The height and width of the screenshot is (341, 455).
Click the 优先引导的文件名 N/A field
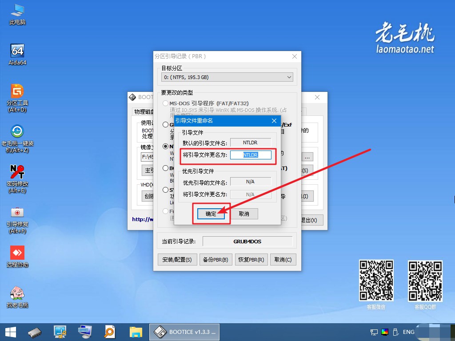(x=251, y=182)
